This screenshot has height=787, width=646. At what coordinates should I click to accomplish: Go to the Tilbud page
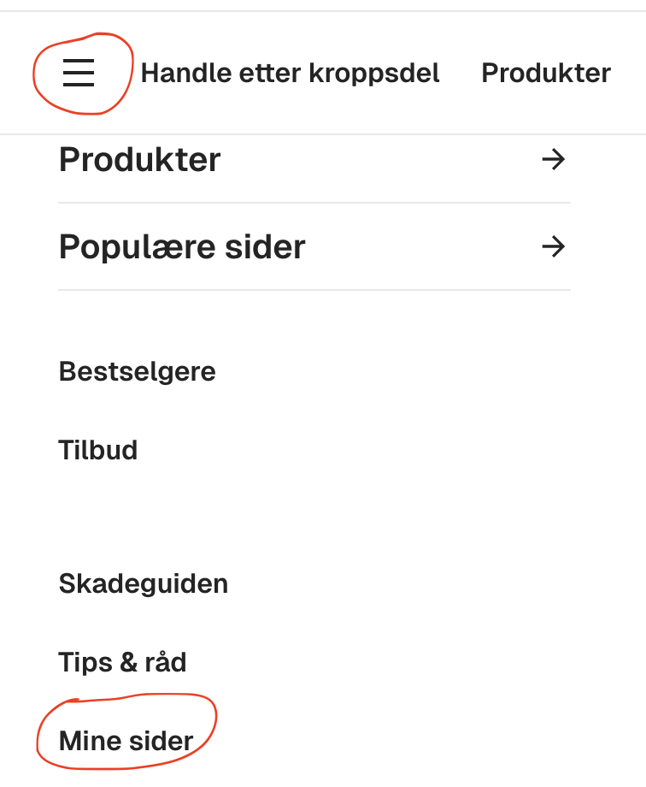(x=98, y=450)
